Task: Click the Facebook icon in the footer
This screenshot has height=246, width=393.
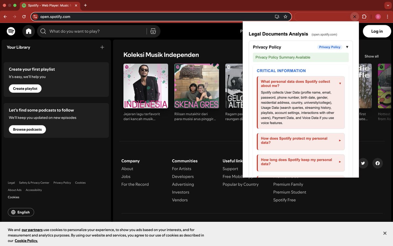Action: pos(378,163)
